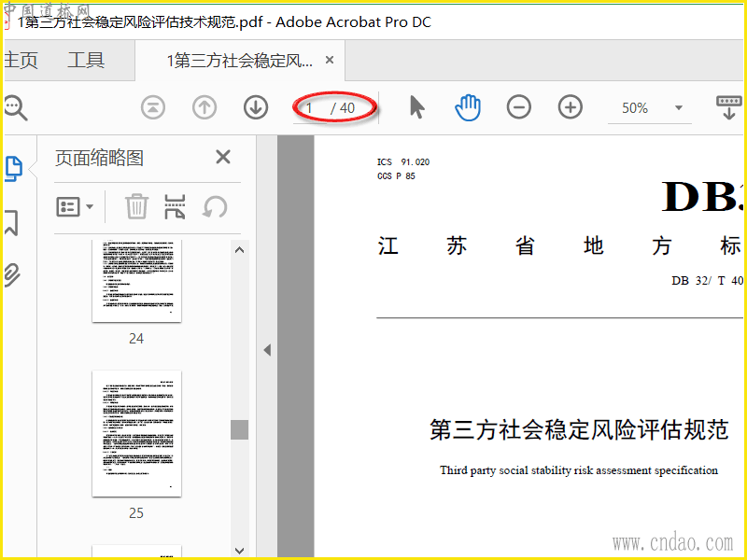Close the document tab
Screen dimensions: 747x560
330,61
